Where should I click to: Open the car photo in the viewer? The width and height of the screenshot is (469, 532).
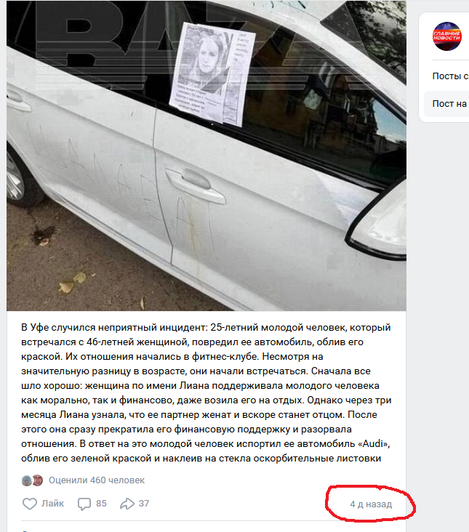[x=207, y=156]
